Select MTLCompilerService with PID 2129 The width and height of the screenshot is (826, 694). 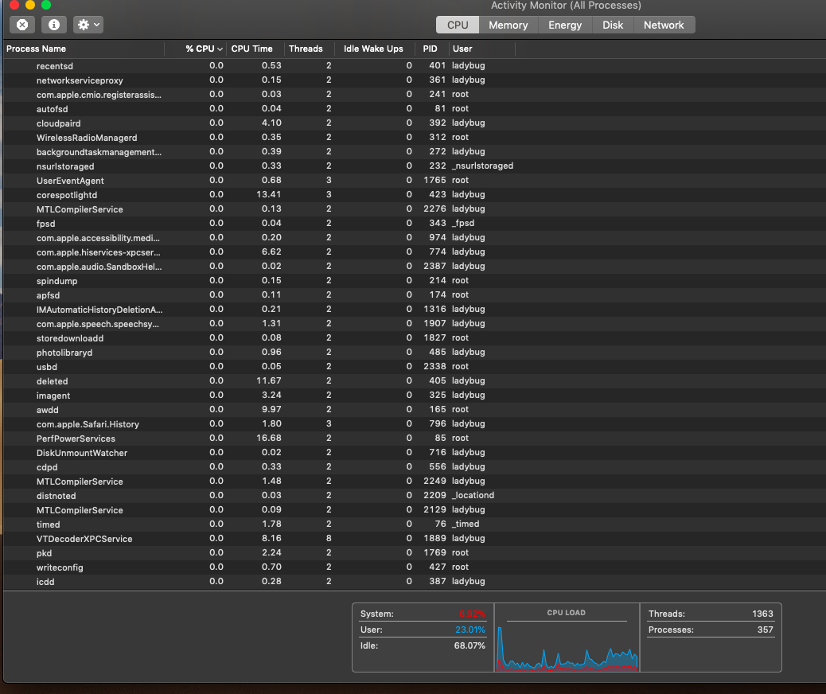415,510
